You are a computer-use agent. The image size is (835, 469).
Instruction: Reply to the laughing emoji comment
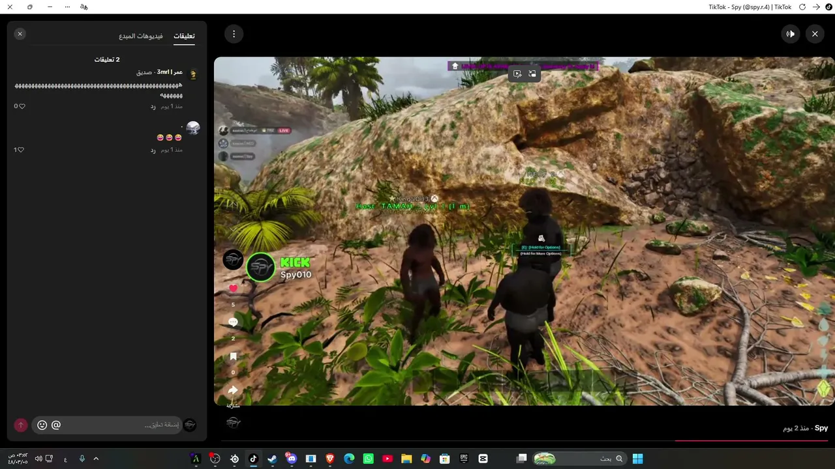coord(153,150)
